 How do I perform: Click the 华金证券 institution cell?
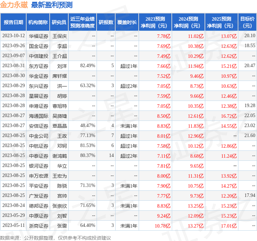tap(39, 76)
